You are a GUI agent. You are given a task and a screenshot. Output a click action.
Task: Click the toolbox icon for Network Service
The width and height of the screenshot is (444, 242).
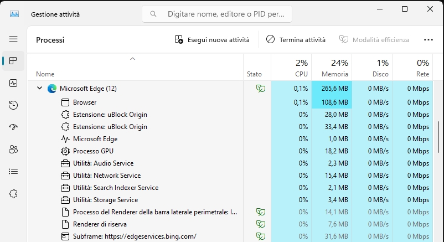(x=65, y=176)
